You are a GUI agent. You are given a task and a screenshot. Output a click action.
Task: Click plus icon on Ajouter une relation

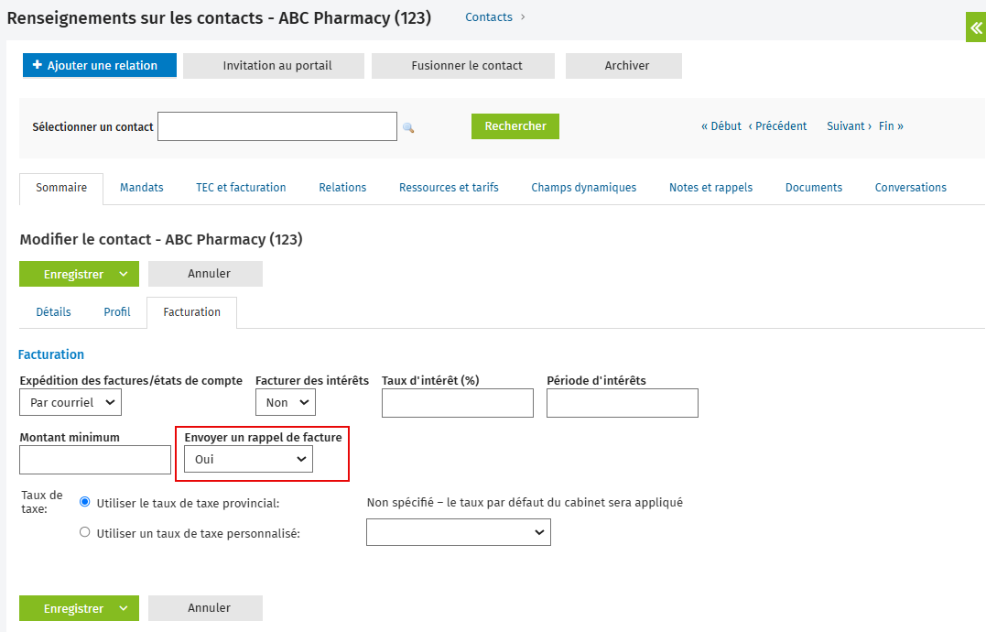coord(38,65)
